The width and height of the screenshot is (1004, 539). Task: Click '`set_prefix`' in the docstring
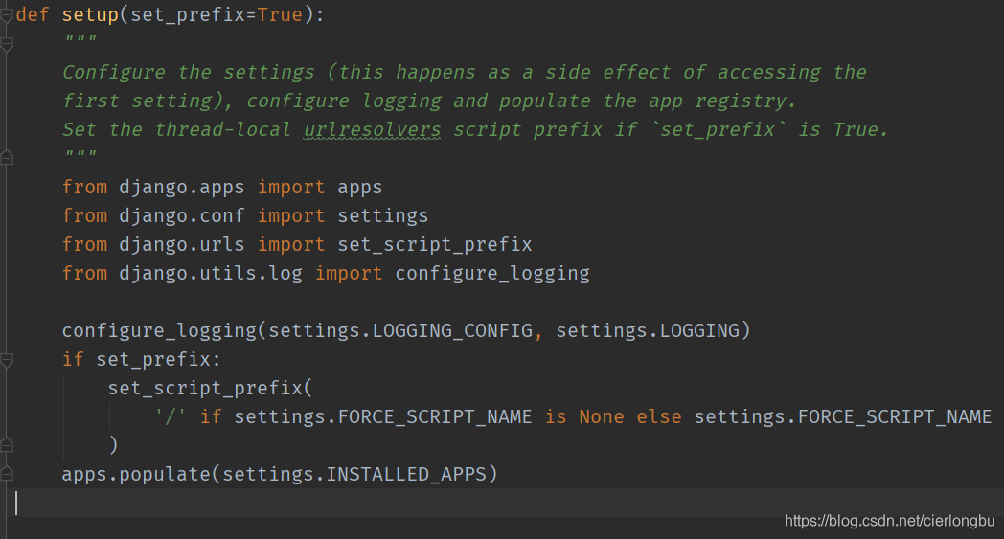tap(718, 130)
